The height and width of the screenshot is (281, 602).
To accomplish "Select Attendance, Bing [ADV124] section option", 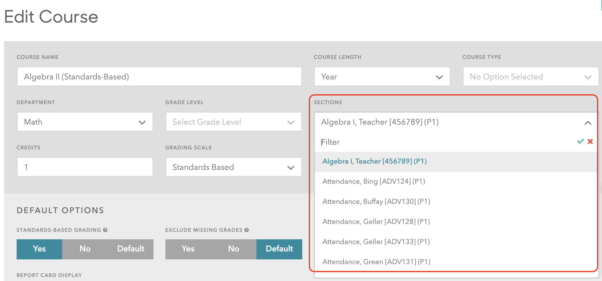I will pyautogui.click(x=373, y=181).
